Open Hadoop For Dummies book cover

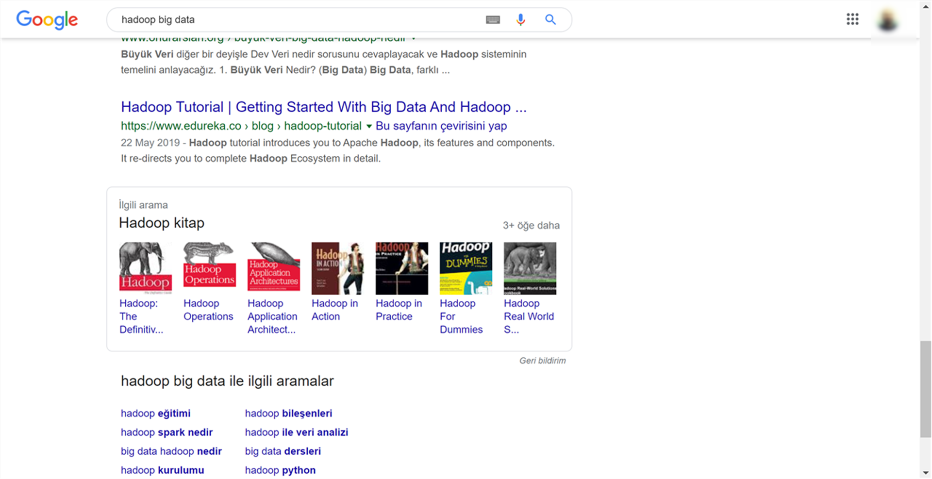coord(466,268)
